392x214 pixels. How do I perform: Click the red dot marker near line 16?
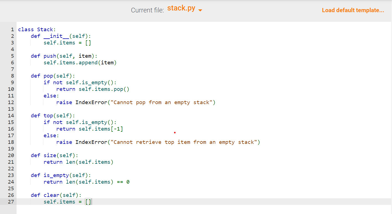click(175, 133)
